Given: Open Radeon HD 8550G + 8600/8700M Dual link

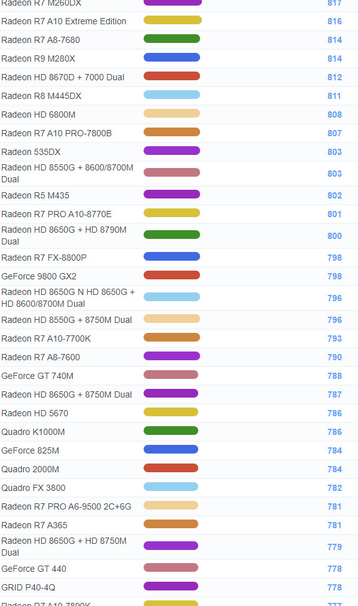Looking at the screenshot, I should coord(67,174).
